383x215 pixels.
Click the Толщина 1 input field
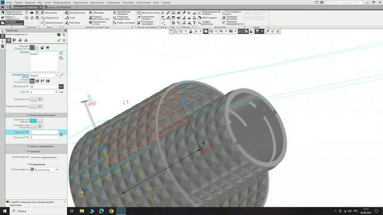[44, 132]
